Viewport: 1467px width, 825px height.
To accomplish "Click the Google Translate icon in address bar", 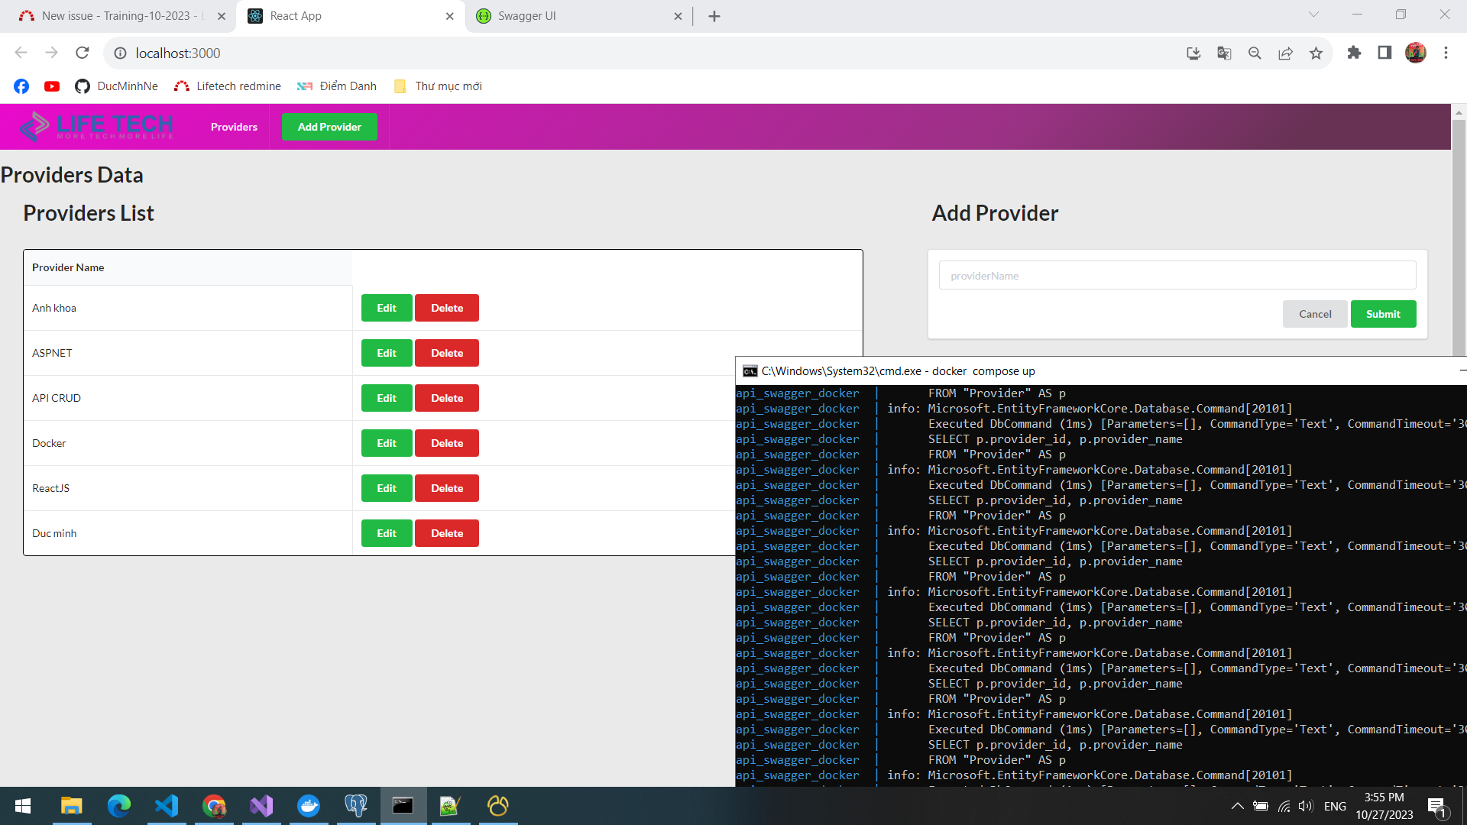I will pos(1224,53).
